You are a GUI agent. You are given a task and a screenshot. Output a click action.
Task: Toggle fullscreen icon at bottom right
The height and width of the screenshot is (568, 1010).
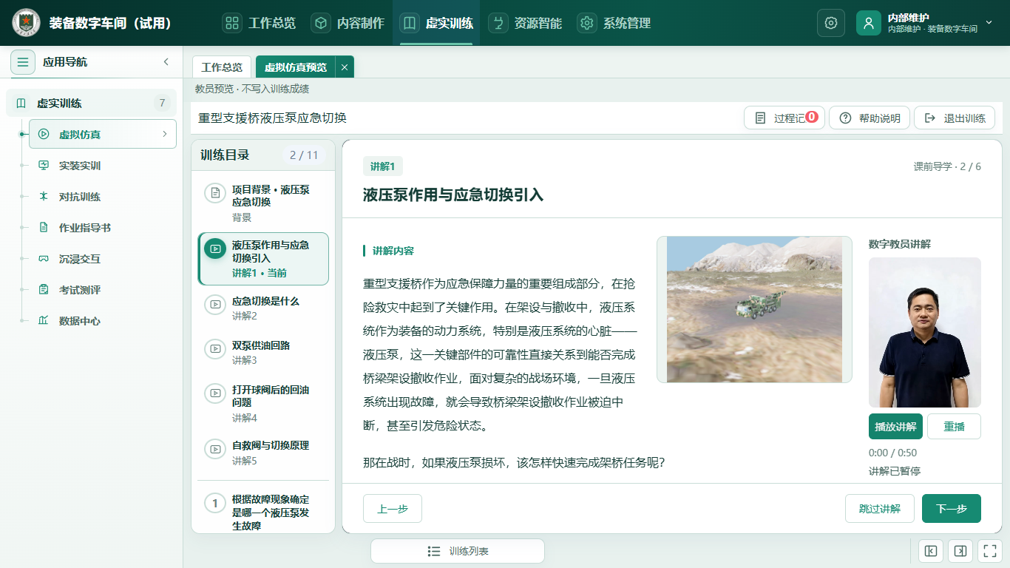tap(990, 551)
